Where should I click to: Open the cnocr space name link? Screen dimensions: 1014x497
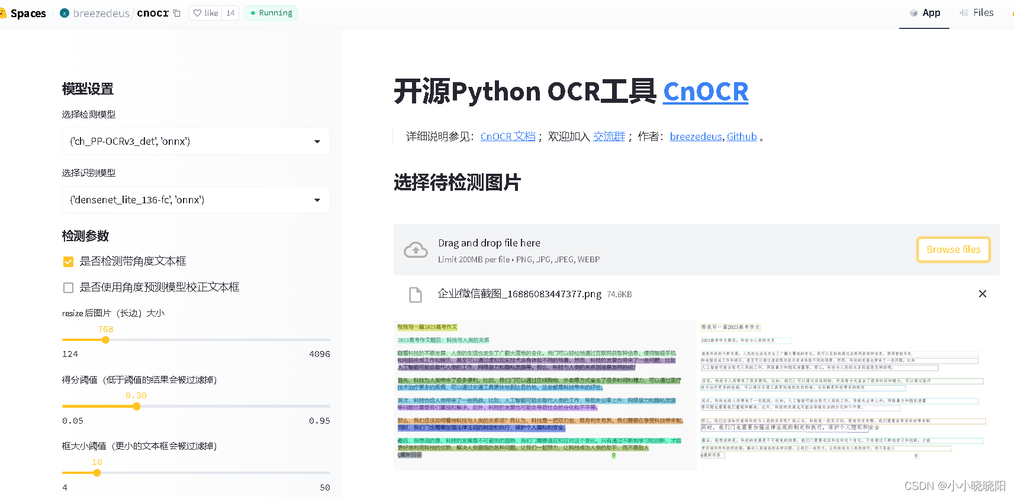153,13
